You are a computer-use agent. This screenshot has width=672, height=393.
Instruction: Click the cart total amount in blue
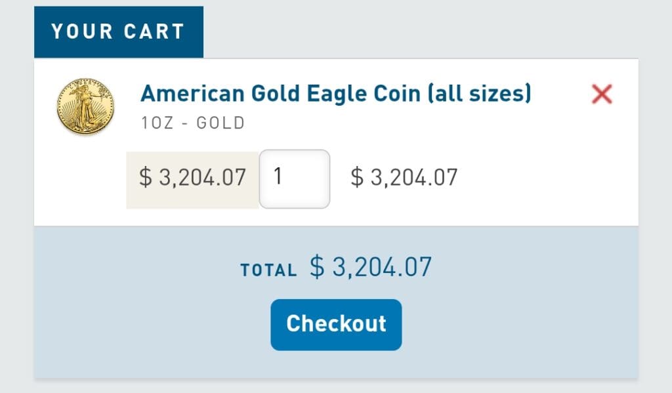coord(371,267)
